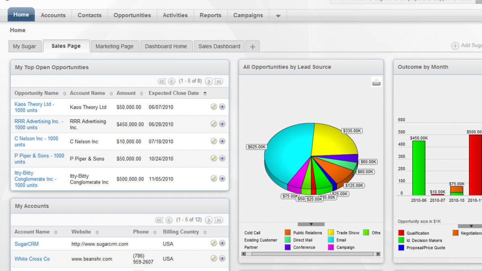Open the Sales Dashboard tab
482x271 pixels.
click(x=219, y=46)
